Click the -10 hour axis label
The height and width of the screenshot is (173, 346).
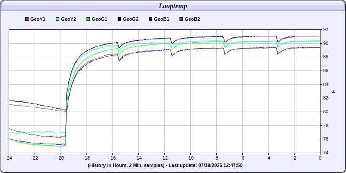pyautogui.click(x=190, y=158)
